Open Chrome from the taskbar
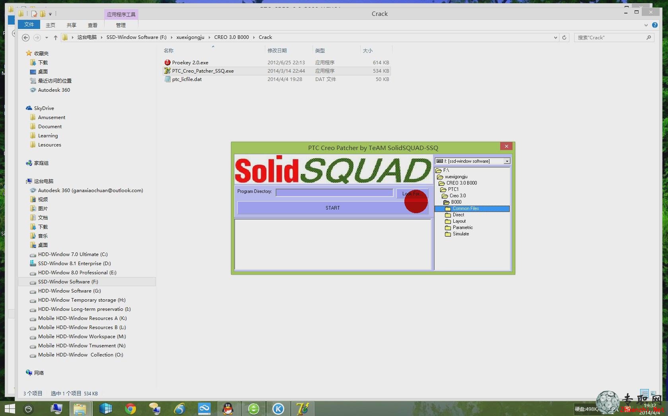Screen dimensions: 668x416 point(130,408)
